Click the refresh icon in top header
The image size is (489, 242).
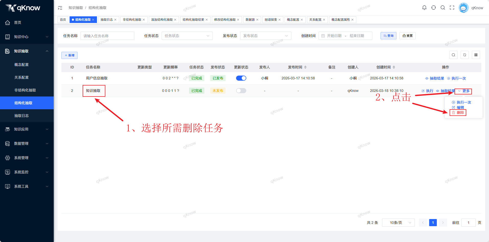pyautogui.click(x=434, y=8)
